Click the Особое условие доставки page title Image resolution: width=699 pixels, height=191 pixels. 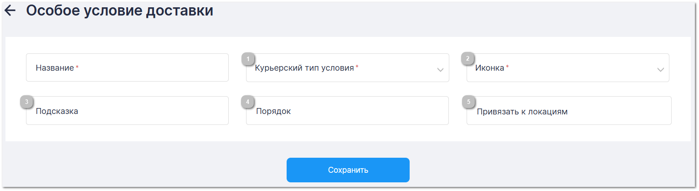[x=120, y=11]
